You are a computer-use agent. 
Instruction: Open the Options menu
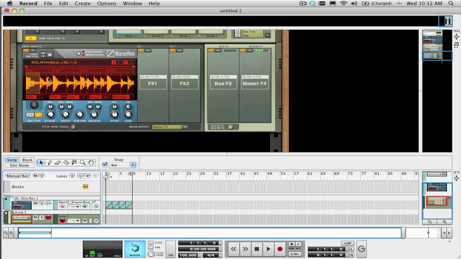[107, 4]
